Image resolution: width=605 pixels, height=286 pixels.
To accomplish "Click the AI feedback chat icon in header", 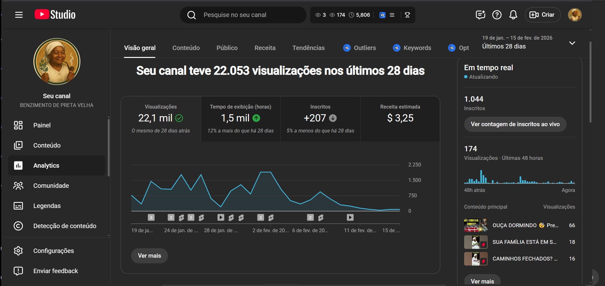I will tap(480, 15).
